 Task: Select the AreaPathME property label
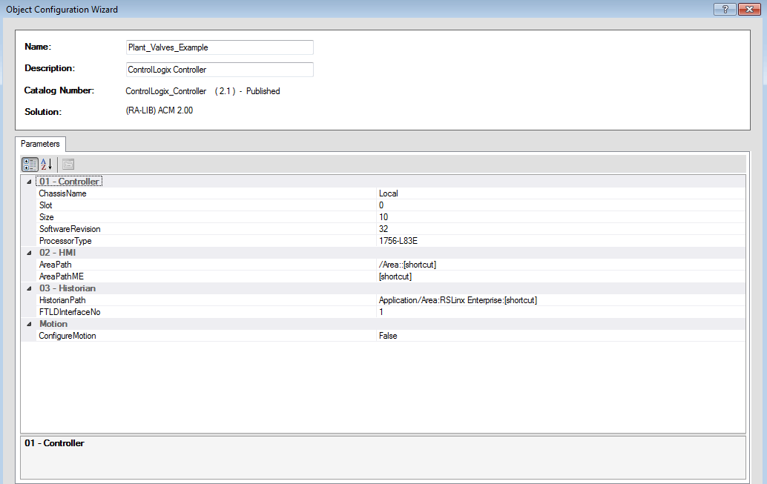pos(62,276)
